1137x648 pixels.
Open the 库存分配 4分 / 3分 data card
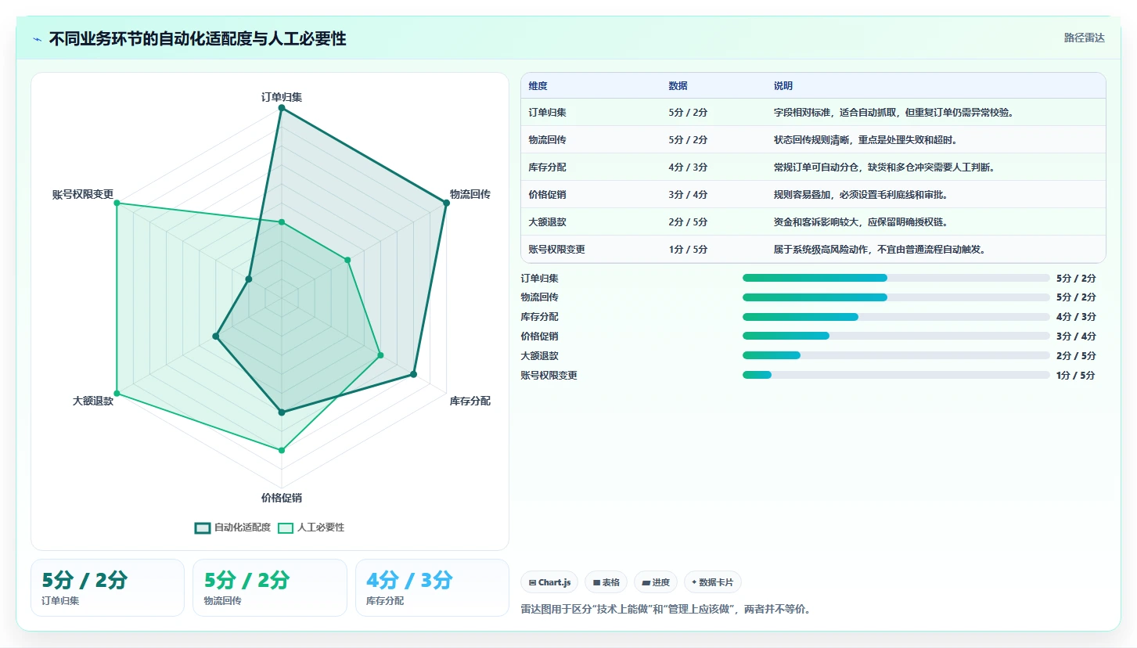coord(432,588)
